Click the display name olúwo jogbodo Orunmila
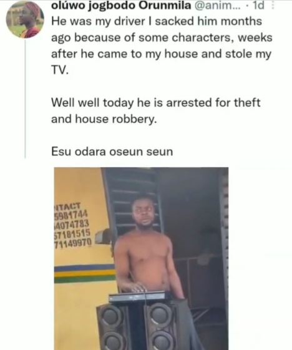The image size is (292, 350). click(121, 6)
